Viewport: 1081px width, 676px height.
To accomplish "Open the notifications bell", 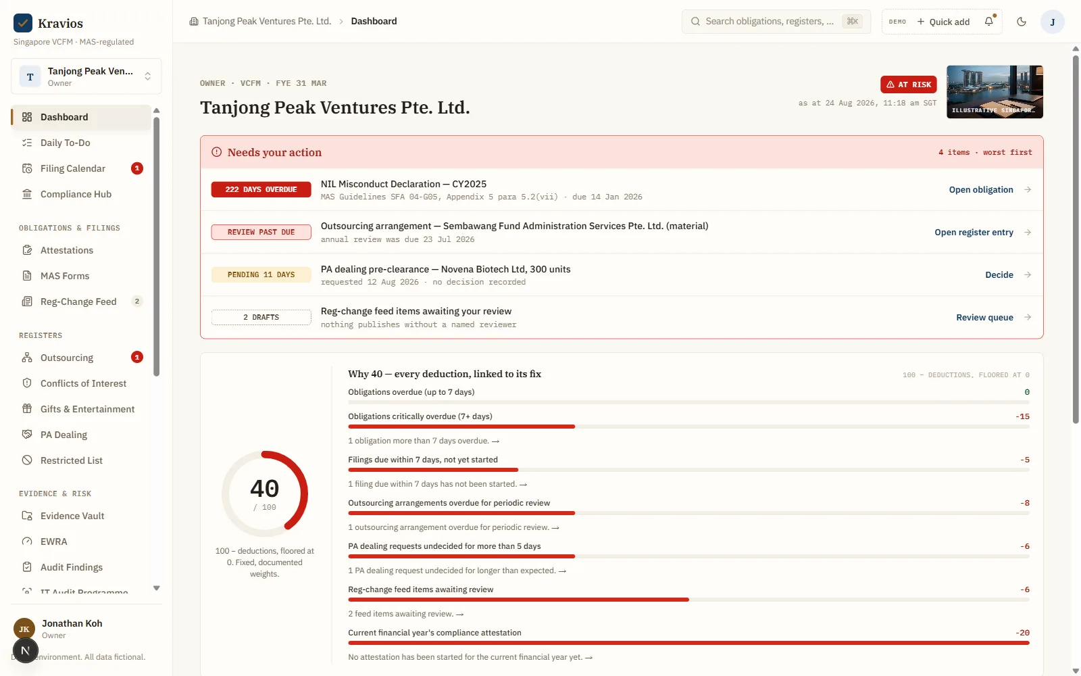I will click(x=989, y=22).
